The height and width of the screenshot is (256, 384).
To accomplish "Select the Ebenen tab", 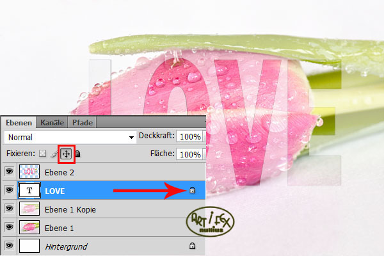I will [x=19, y=122].
